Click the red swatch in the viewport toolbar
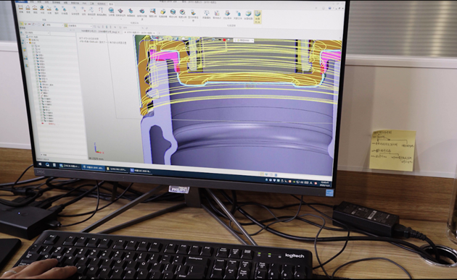Image resolution: width=457 pixels, height=280 pixels. 224,40
